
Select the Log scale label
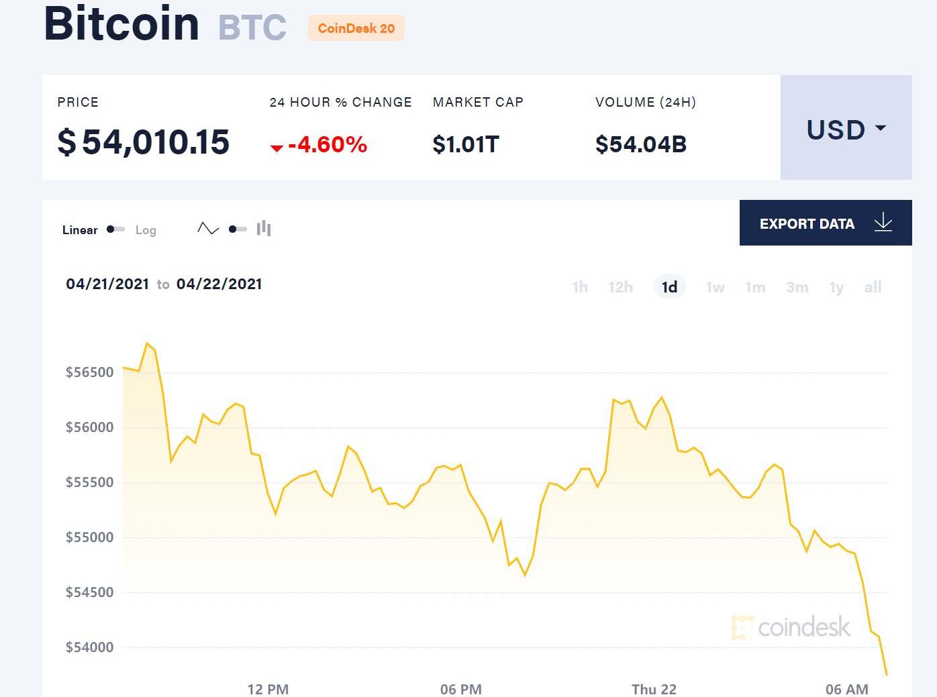tap(146, 230)
